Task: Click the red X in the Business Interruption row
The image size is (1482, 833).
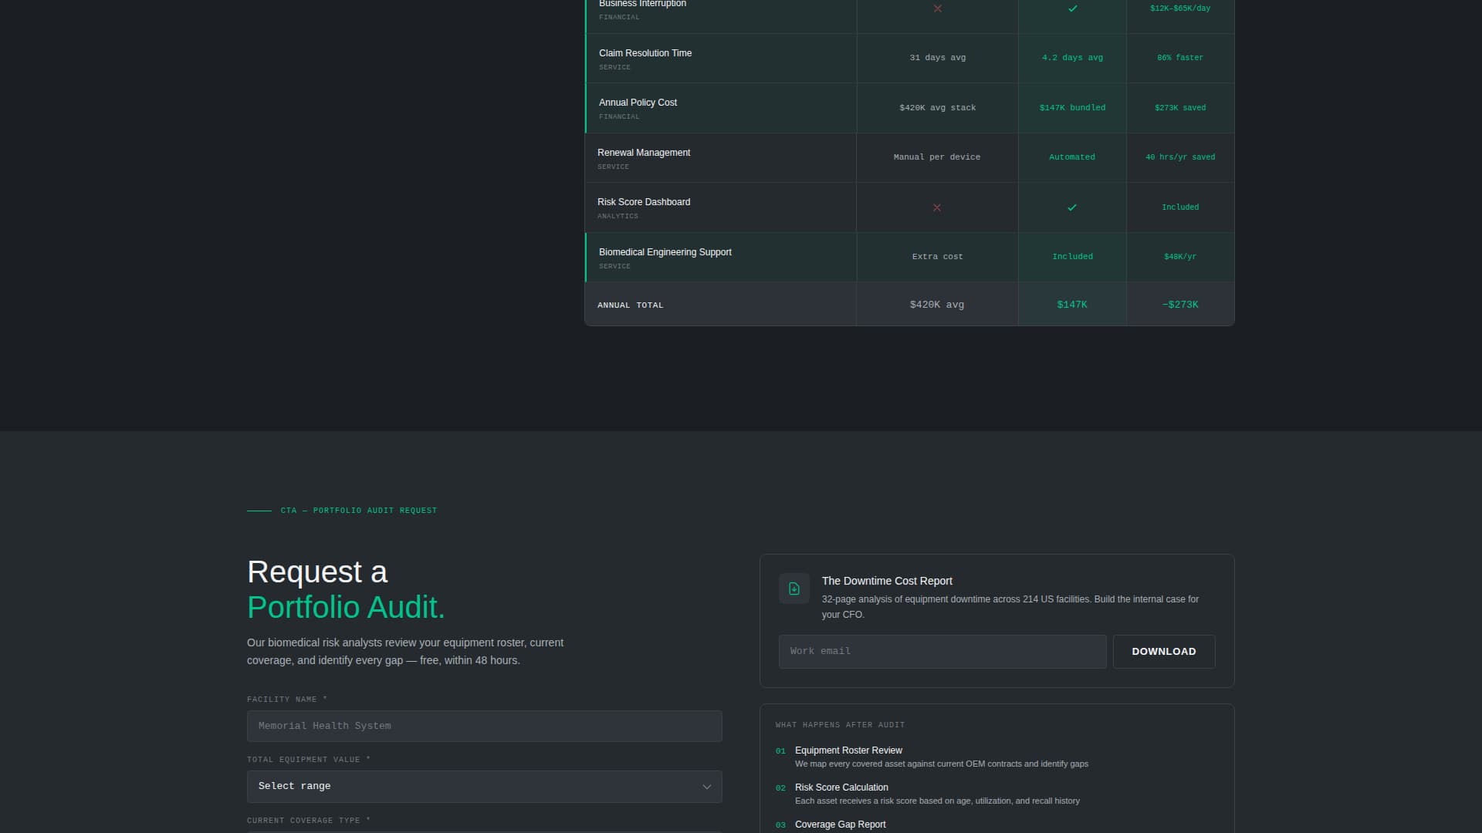Action: [937, 9]
